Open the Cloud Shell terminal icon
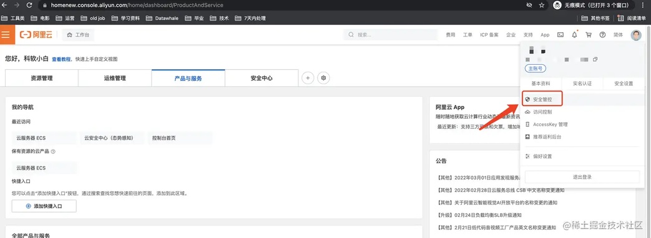 pos(560,35)
